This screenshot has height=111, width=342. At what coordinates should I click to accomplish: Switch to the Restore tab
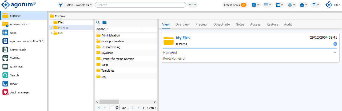tap(272, 24)
